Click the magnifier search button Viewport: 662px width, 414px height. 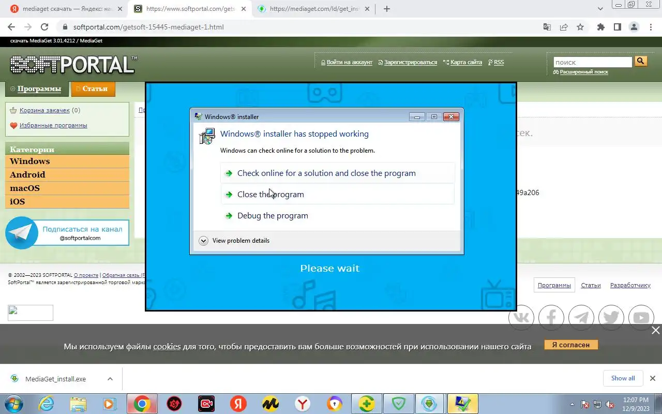[x=641, y=62]
